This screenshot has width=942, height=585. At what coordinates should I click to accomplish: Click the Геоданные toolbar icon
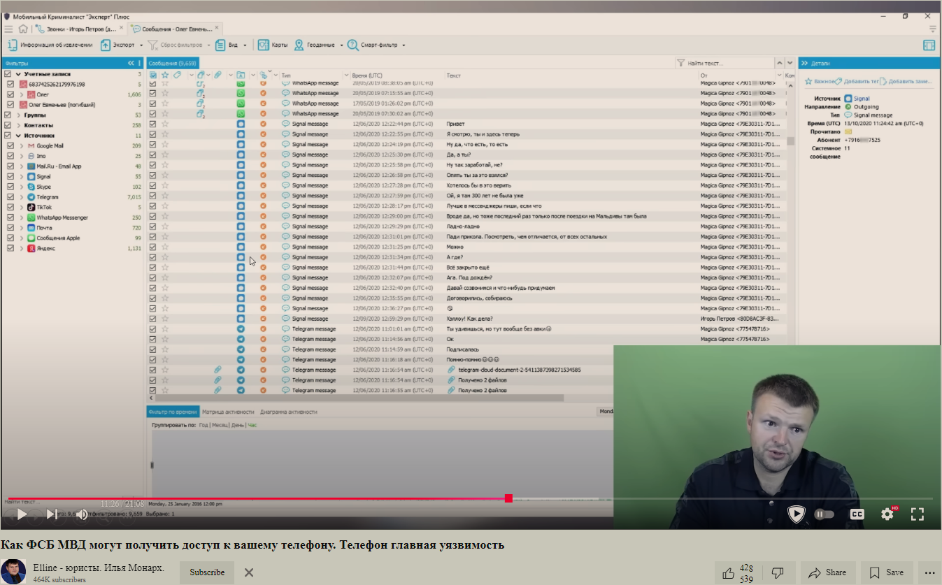pyautogui.click(x=299, y=45)
